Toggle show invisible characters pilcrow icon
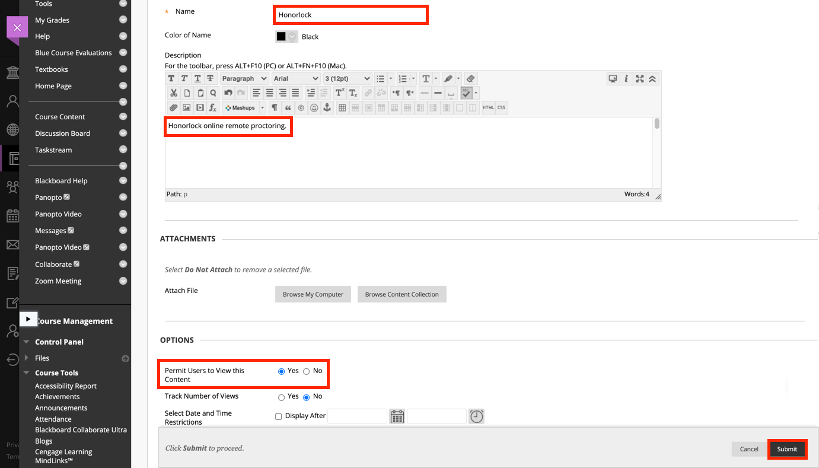819x468 pixels. pos(274,108)
